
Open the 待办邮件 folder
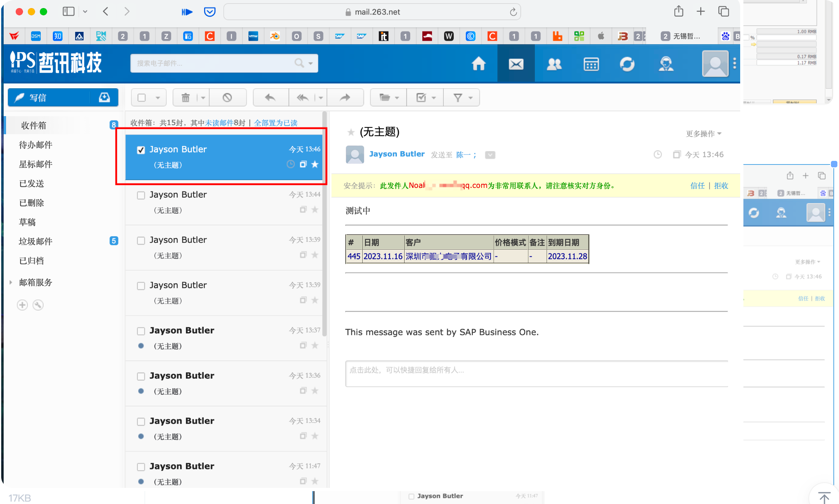pyautogui.click(x=35, y=145)
